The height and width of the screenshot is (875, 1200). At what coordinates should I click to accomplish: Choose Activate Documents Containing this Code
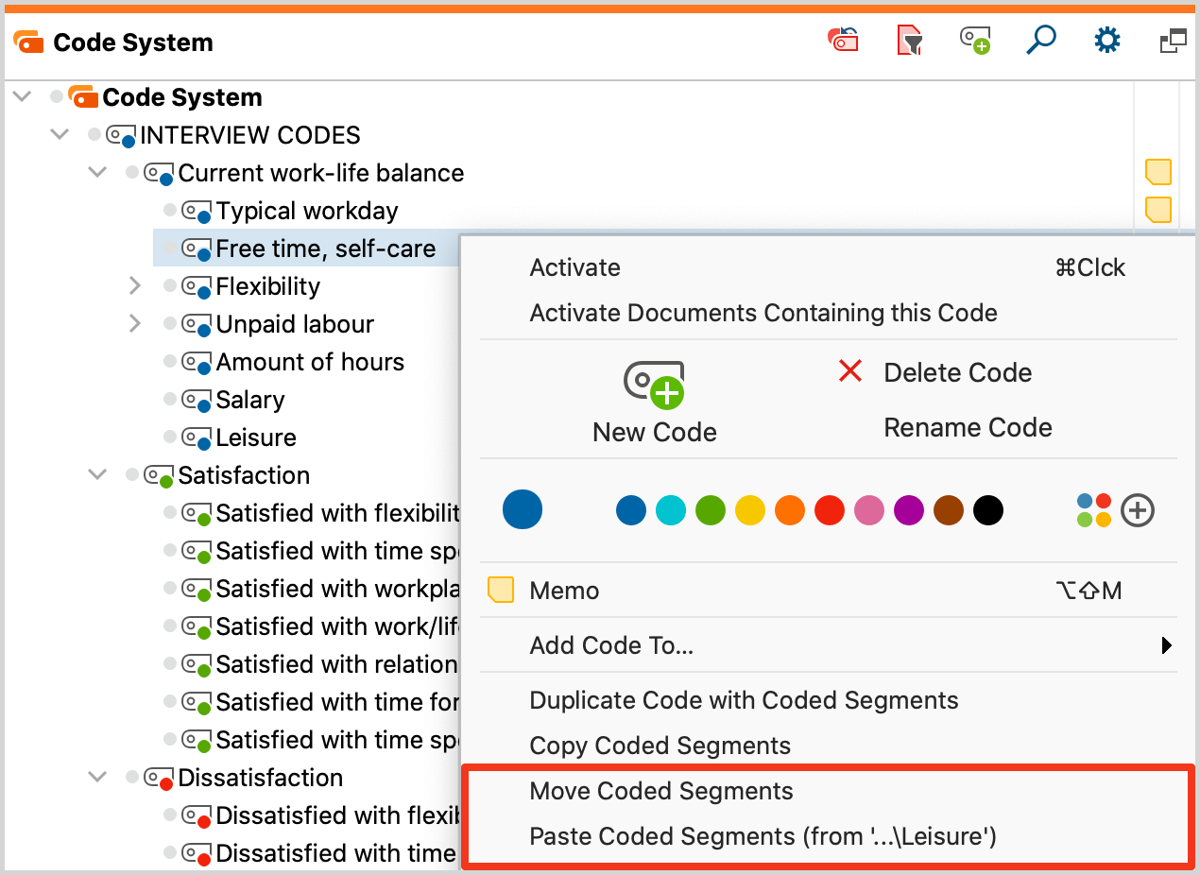763,313
